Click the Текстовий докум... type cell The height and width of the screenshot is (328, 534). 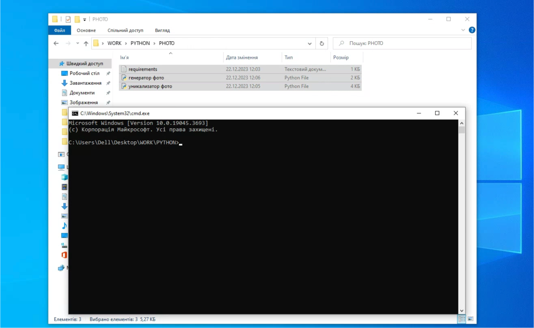point(305,69)
